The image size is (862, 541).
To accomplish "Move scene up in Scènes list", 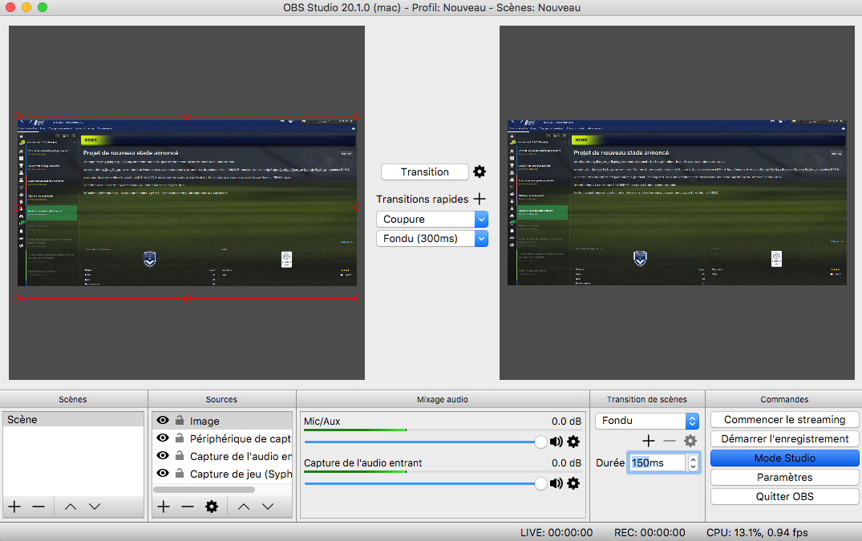I will point(71,507).
